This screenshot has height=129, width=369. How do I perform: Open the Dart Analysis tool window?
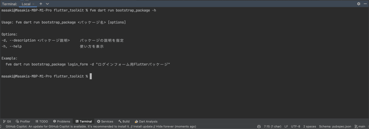[146, 121]
